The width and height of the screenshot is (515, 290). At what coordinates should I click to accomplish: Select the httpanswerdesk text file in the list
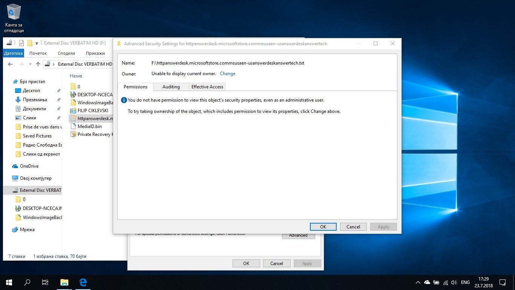[x=92, y=119]
